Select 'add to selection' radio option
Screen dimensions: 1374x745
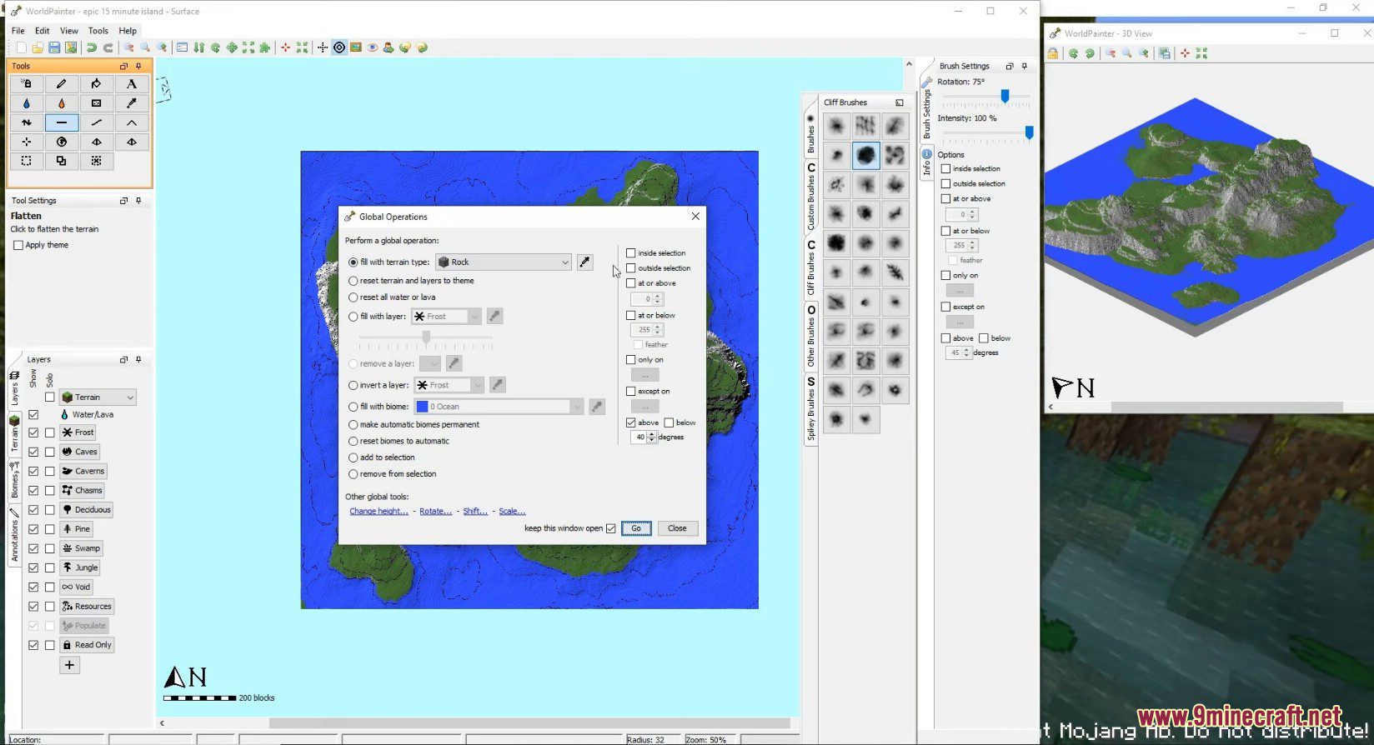(x=354, y=457)
